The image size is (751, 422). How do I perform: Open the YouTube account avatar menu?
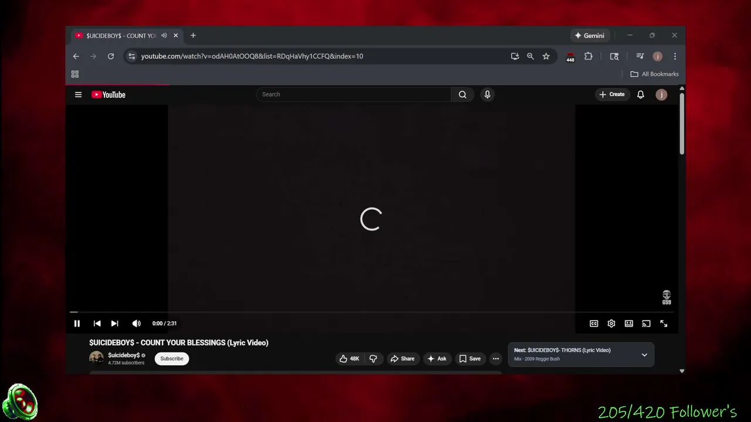point(661,94)
